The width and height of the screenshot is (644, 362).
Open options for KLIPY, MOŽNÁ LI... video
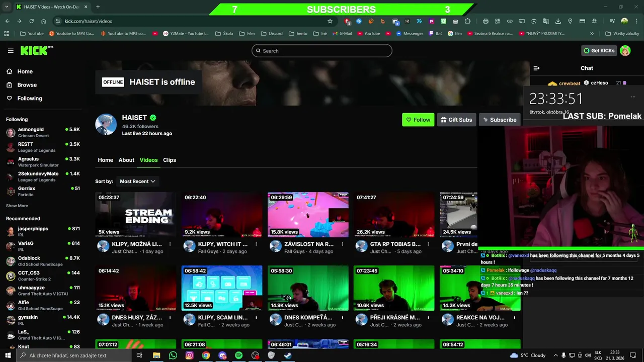tap(170, 244)
